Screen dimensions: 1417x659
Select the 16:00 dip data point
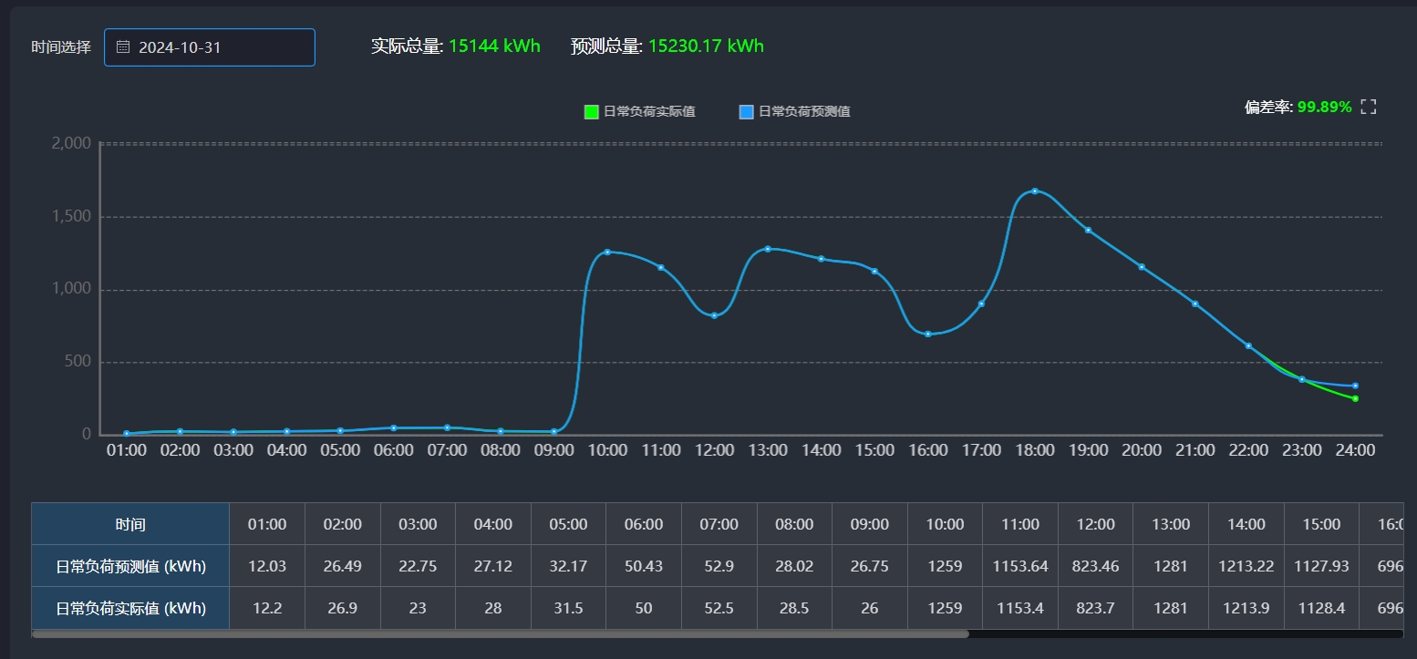tap(928, 335)
